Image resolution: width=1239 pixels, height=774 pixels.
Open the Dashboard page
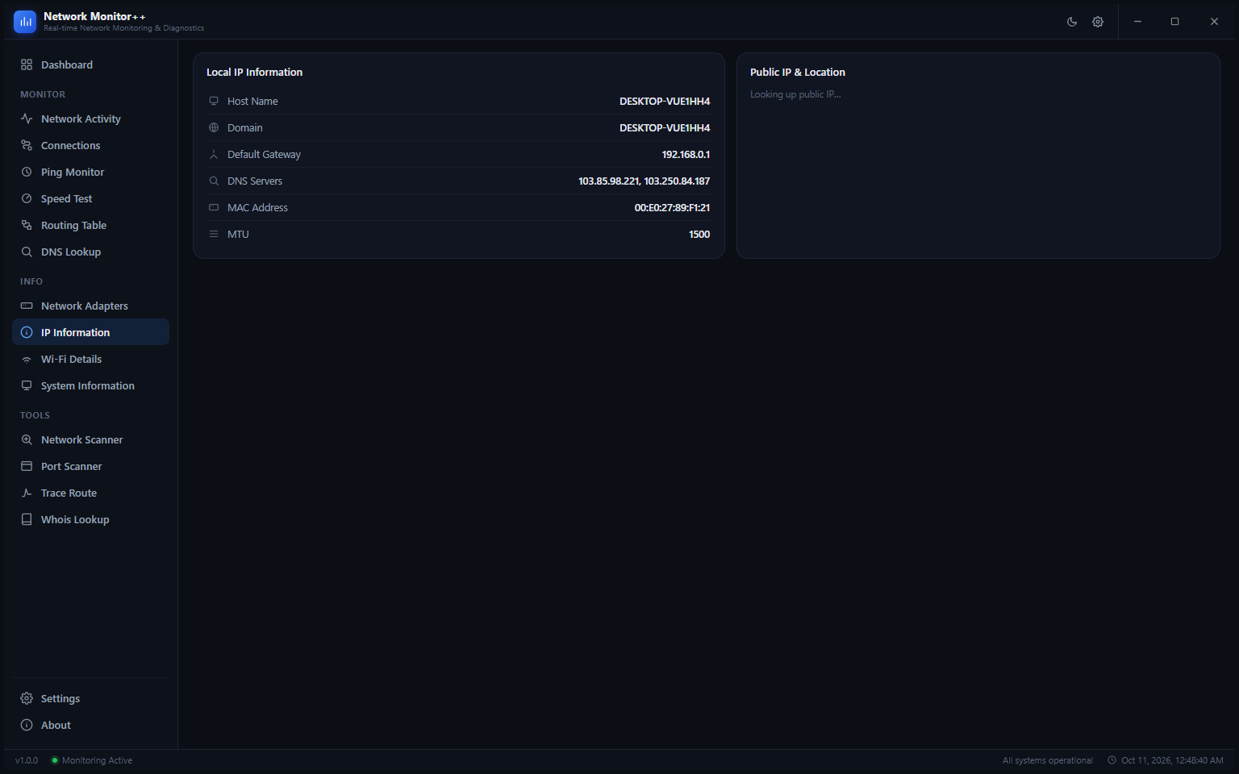pyautogui.click(x=90, y=64)
